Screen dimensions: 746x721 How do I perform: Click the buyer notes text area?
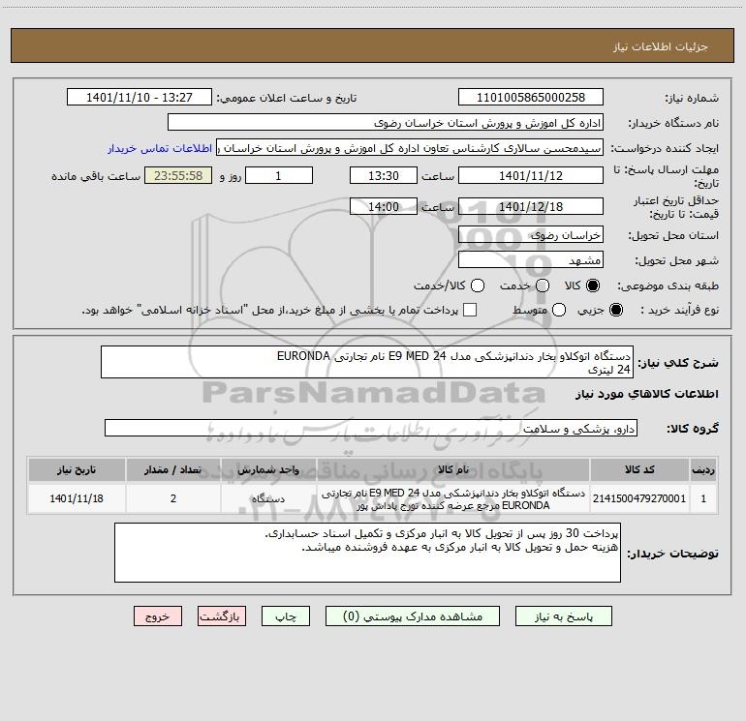click(x=367, y=553)
